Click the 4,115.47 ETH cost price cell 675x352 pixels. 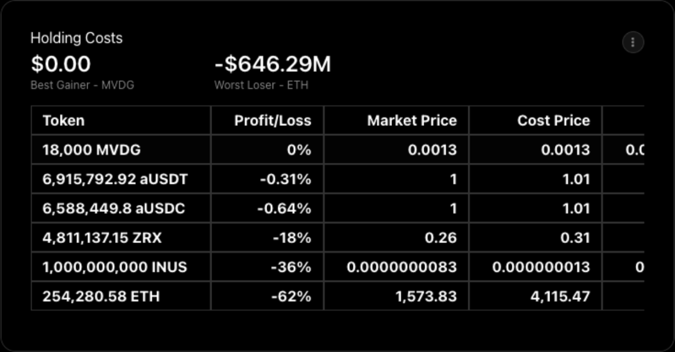point(559,296)
